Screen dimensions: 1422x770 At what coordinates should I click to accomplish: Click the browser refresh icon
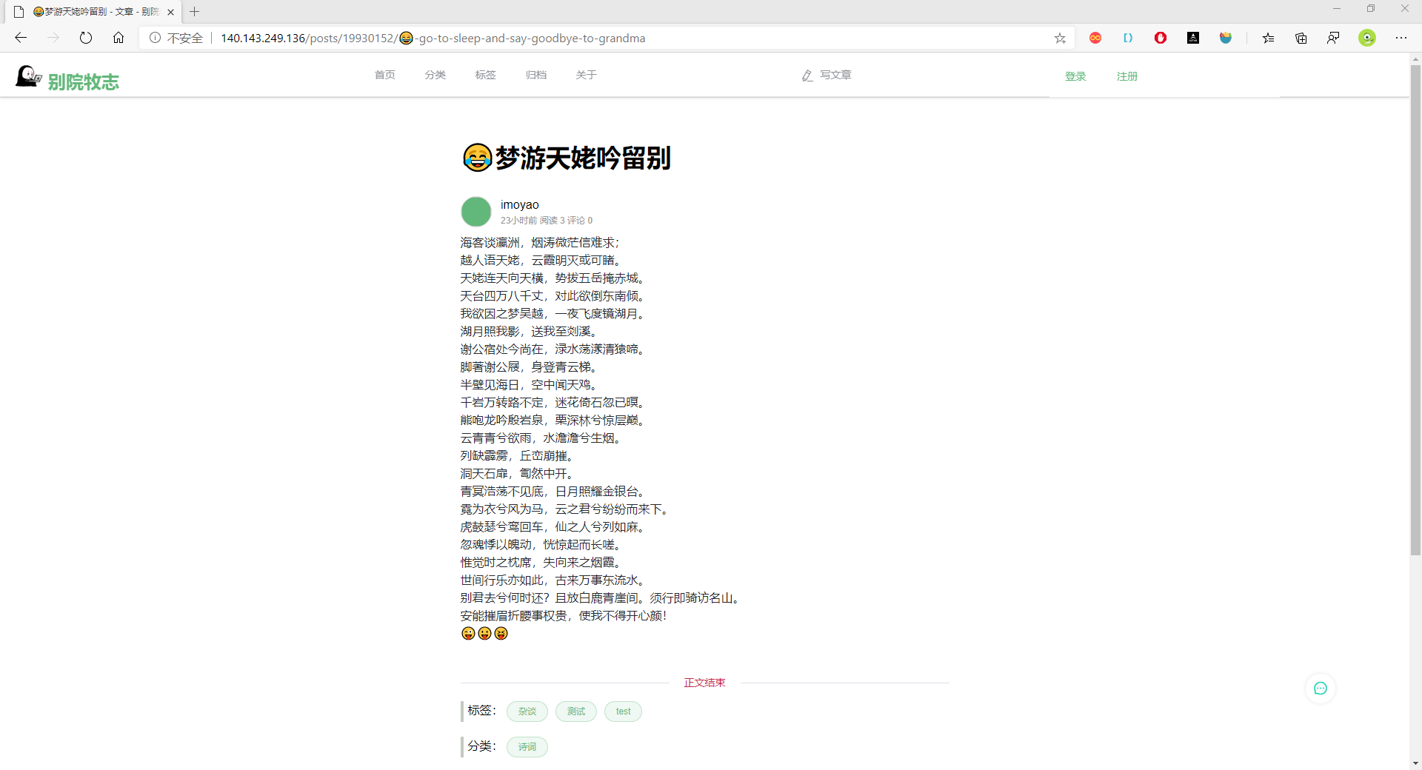(86, 38)
